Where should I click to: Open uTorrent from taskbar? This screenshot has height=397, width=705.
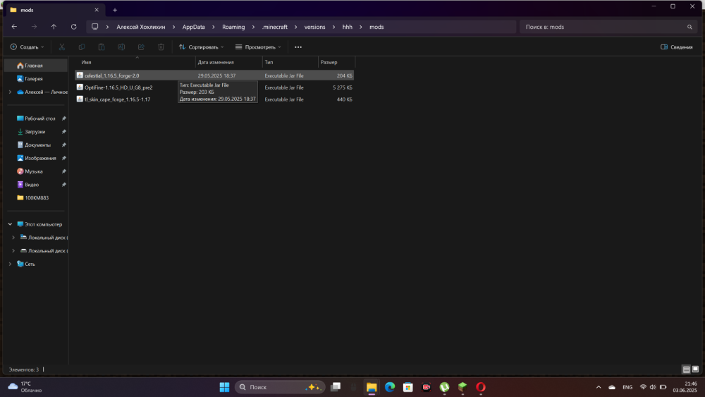(444, 387)
